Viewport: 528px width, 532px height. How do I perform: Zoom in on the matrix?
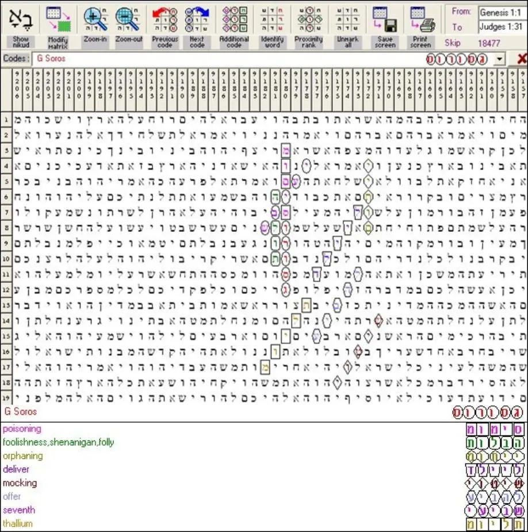pos(95,20)
